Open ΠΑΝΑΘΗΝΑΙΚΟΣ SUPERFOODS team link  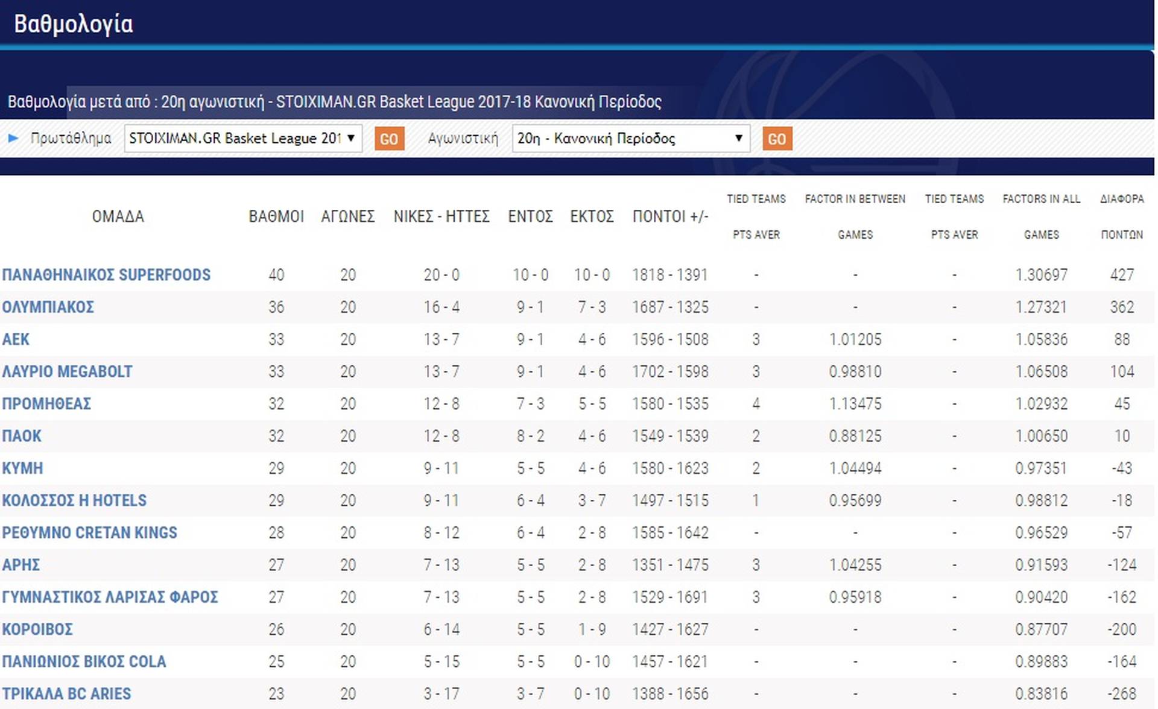pos(106,275)
